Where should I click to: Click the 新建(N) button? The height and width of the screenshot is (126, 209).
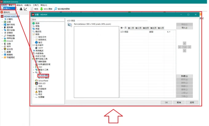tap(184, 76)
